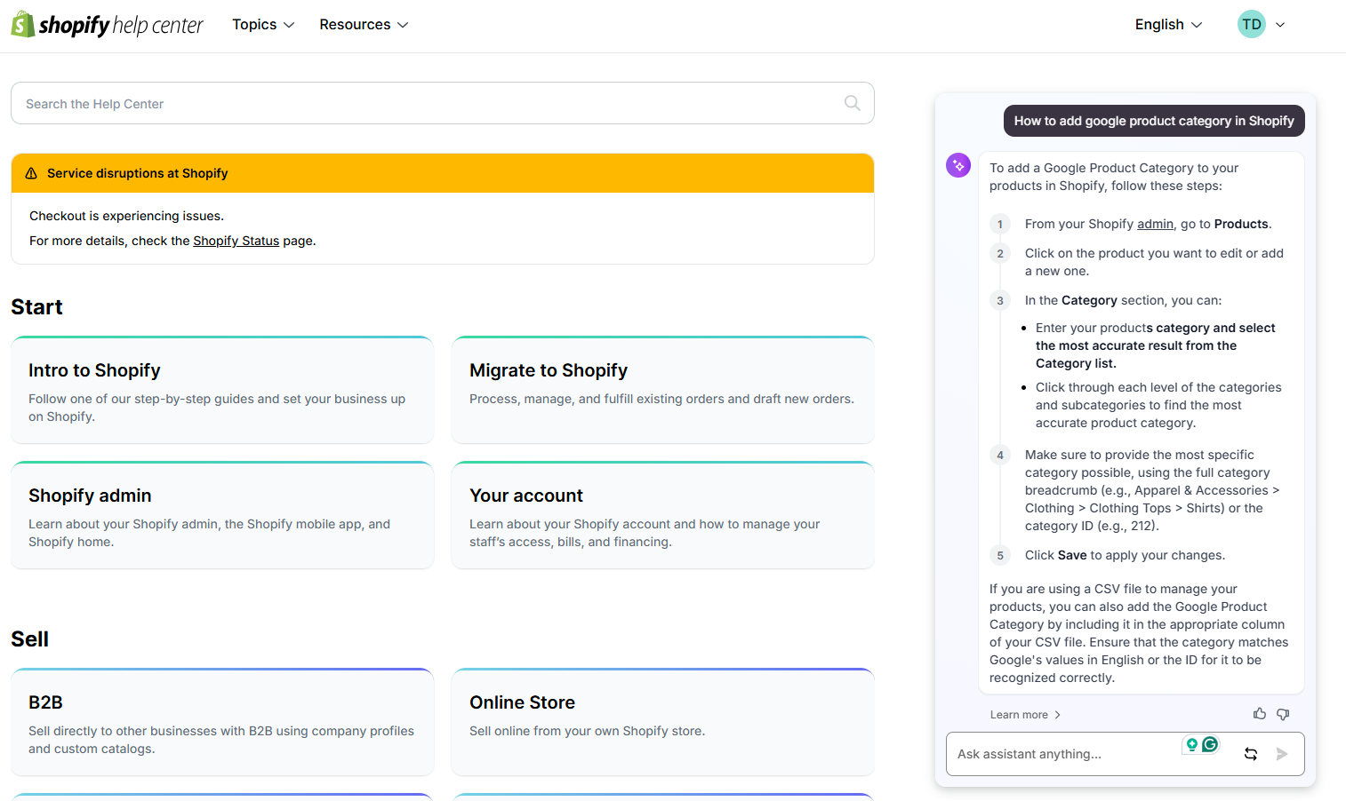Viewport: 1346px width, 801px height.
Task: Open the Shopify Status page link
Action: tap(236, 241)
